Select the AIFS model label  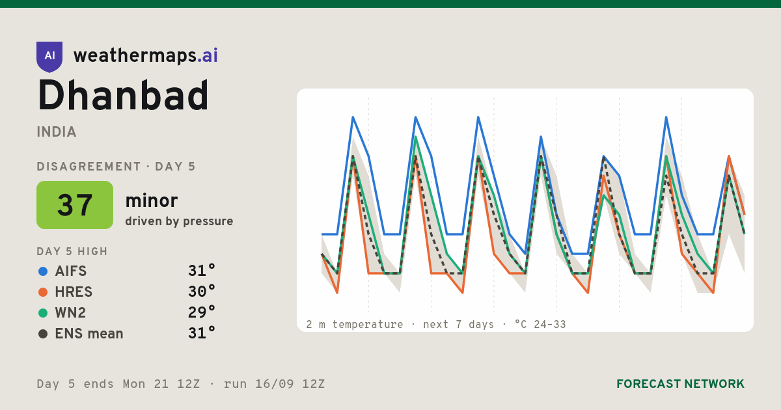(71, 271)
